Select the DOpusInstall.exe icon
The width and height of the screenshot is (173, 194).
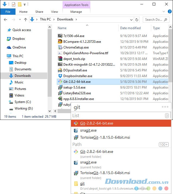click(60, 70)
